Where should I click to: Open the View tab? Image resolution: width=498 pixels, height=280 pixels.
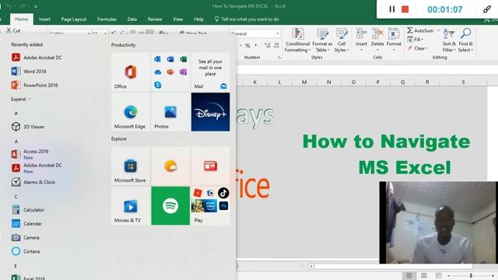tap(178, 19)
